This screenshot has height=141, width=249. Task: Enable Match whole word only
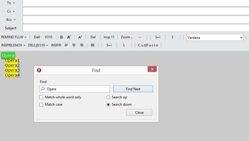pyautogui.click(x=41, y=97)
